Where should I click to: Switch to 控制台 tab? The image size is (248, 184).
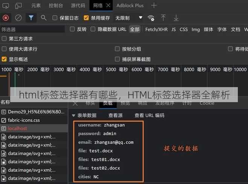coord(56,6)
